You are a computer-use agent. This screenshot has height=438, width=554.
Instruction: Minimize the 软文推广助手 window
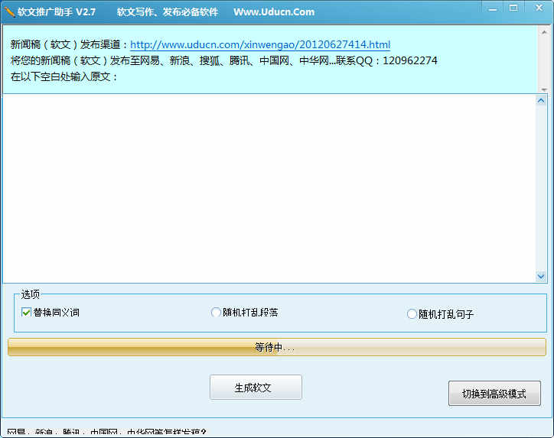[x=493, y=8]
